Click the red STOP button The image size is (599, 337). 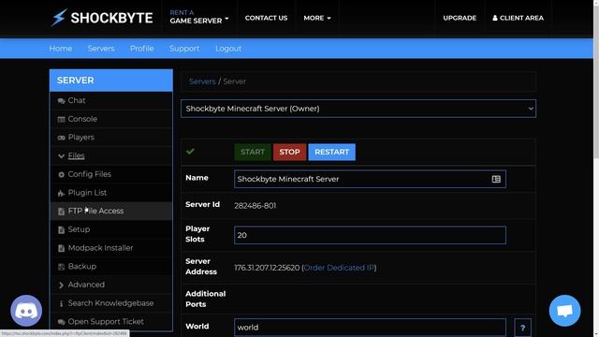coord(289,152)
